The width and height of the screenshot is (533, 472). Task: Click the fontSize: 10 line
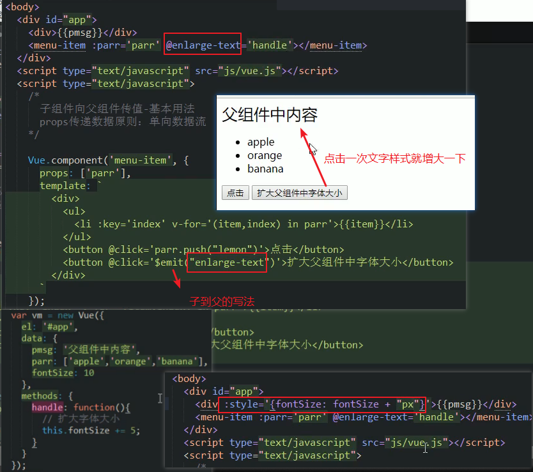click(x=63, y=373)
